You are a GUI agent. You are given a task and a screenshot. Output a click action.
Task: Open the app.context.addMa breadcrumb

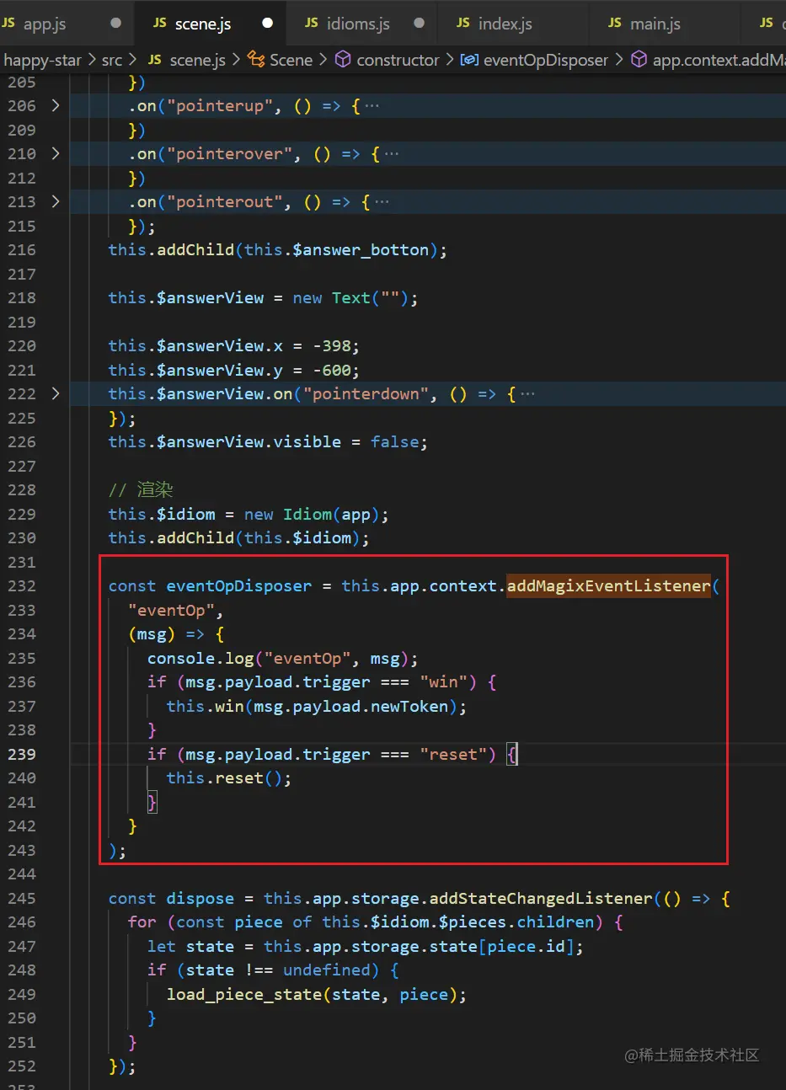(x=719, y=60)
